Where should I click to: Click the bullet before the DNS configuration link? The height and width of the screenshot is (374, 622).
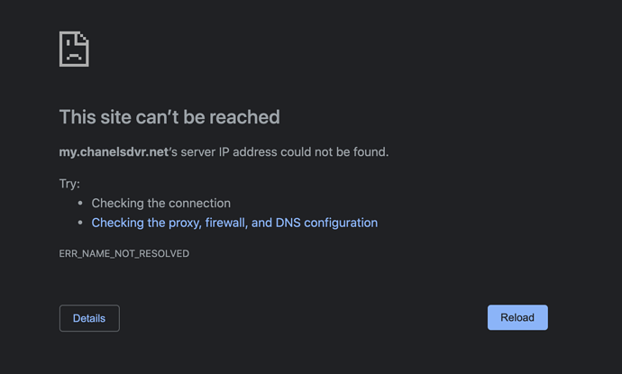[x=80, y=223]
